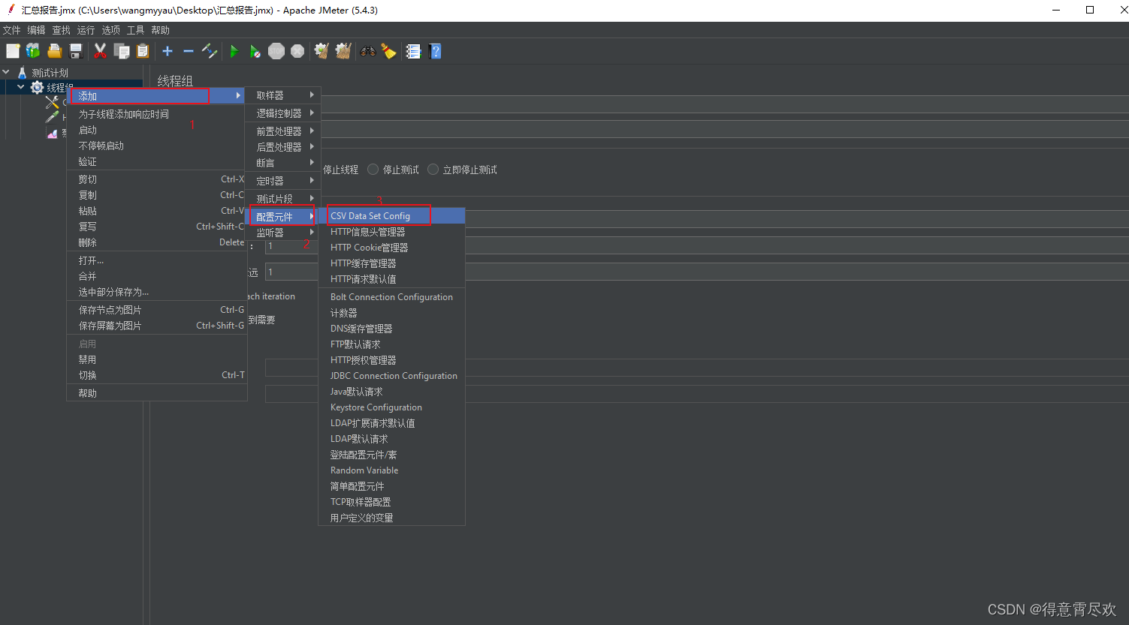Click the flask icon of 测试计划

tap(22, 72)
